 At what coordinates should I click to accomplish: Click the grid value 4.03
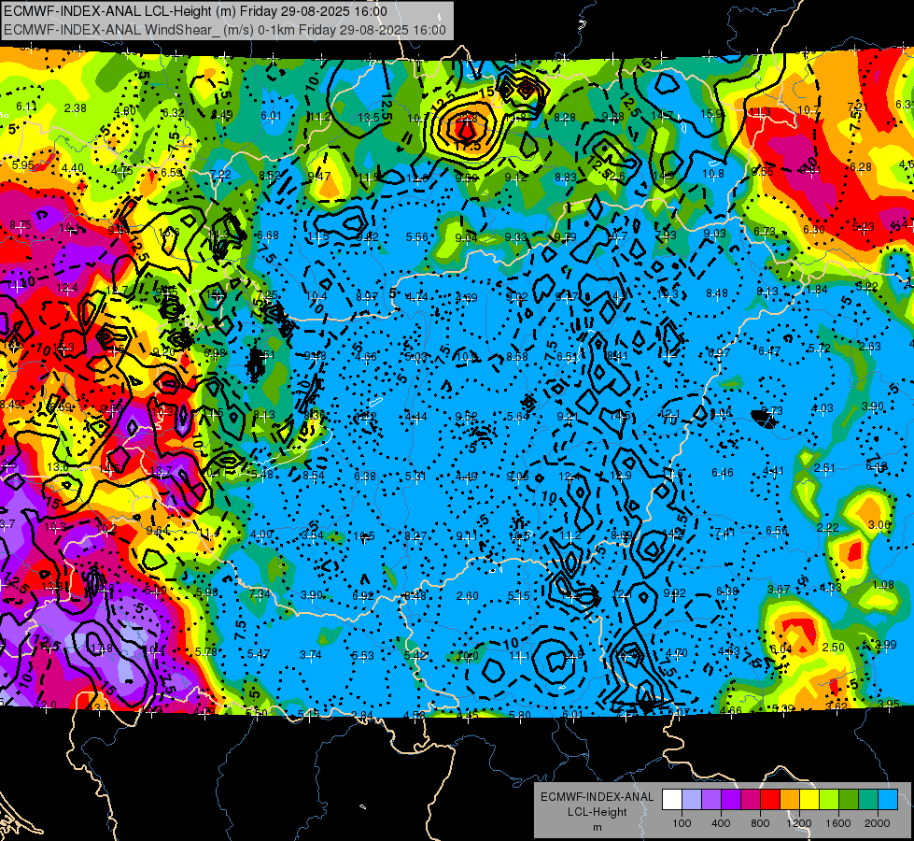click(x=822, y=408)
